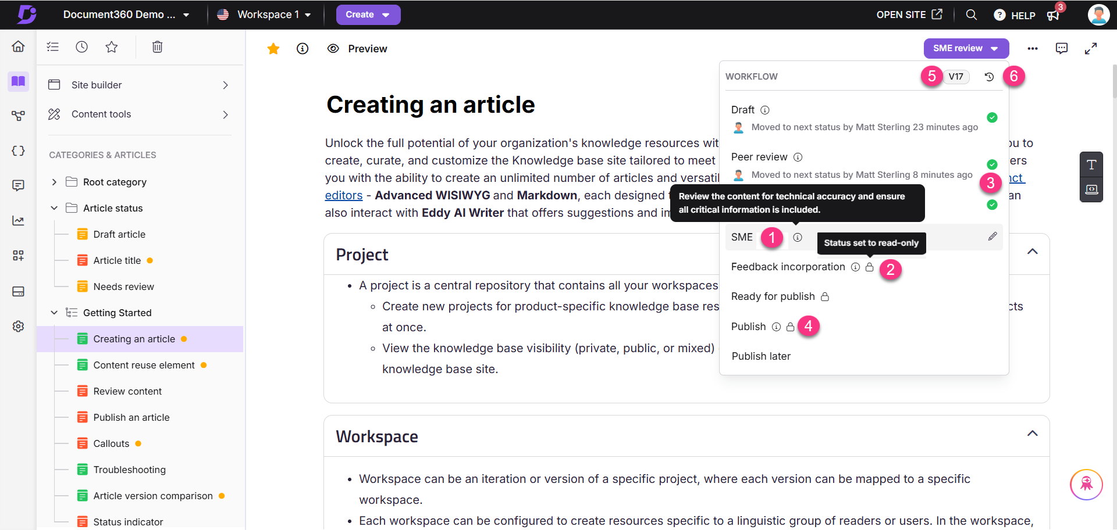
Task: Open the Troubleshooting article
Action: tap(129, 470)
